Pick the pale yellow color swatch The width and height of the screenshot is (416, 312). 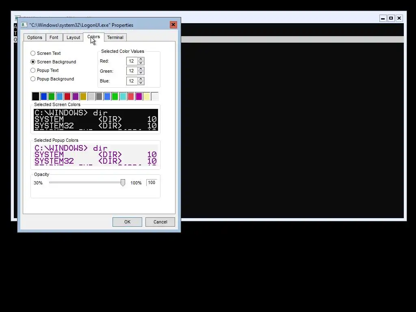pyautogui.click(x=147, y=96)
